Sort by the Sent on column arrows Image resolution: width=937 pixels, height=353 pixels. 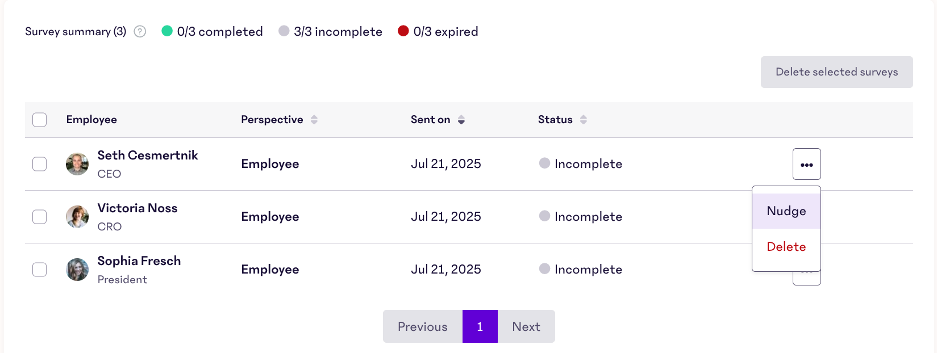pyautogui.click(x=461, y=120)
